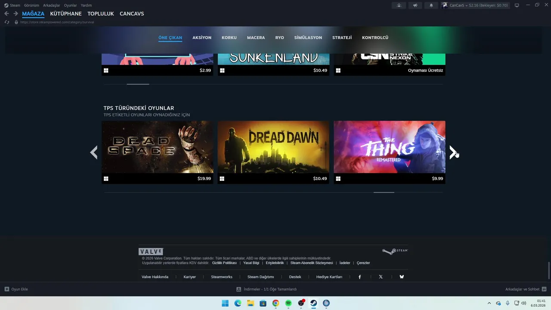Click the $19.99 price on Dead Space
Viewport: 551px width, 310px height.
[x=204, y=179]
